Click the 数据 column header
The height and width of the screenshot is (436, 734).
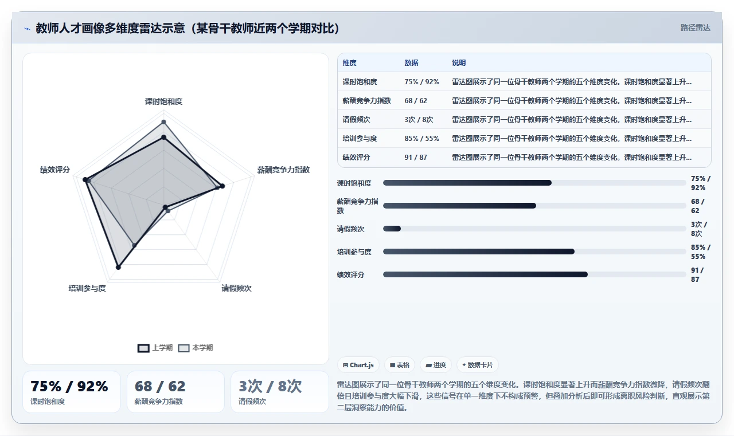[411, 63]
